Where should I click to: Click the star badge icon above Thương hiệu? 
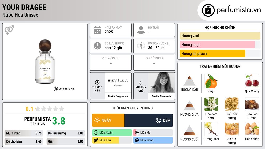point(97,82)
